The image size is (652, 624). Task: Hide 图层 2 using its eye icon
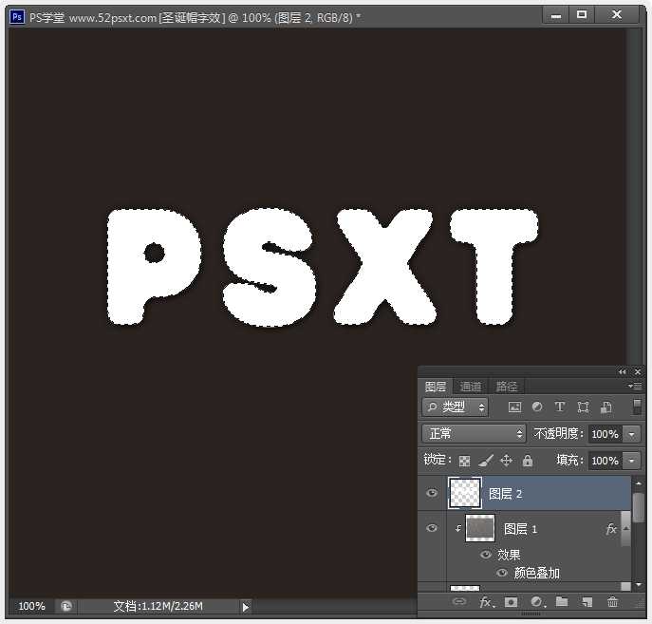432,494
